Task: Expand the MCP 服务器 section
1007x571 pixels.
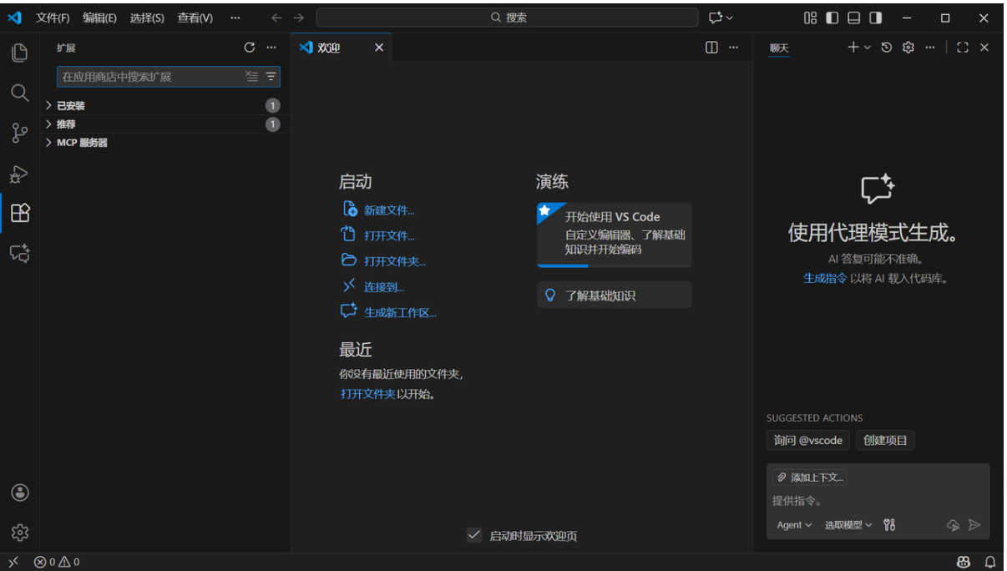Action: (x=165, y=143)
